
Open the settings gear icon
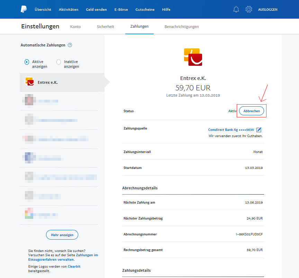249,9
